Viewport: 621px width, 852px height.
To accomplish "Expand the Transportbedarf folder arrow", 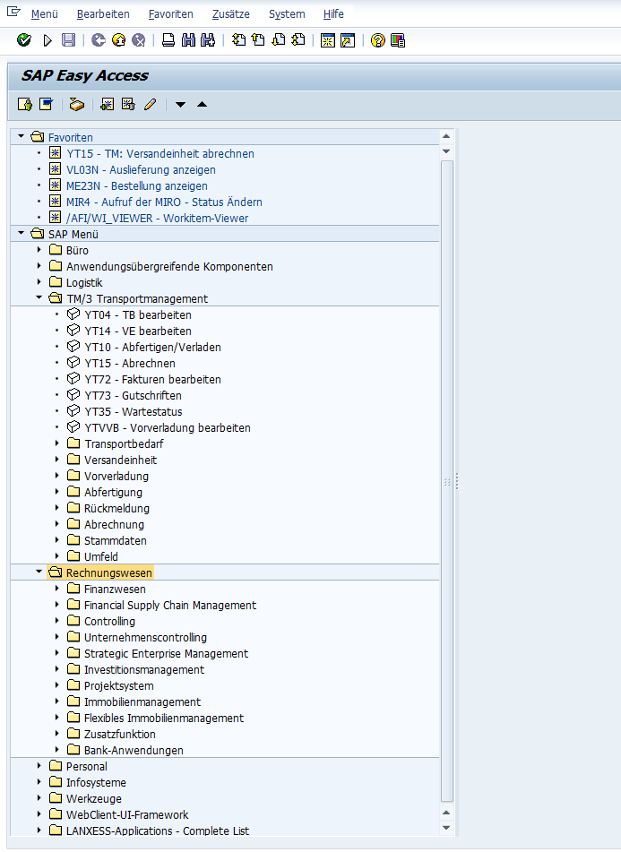I will tap(57, 443).
